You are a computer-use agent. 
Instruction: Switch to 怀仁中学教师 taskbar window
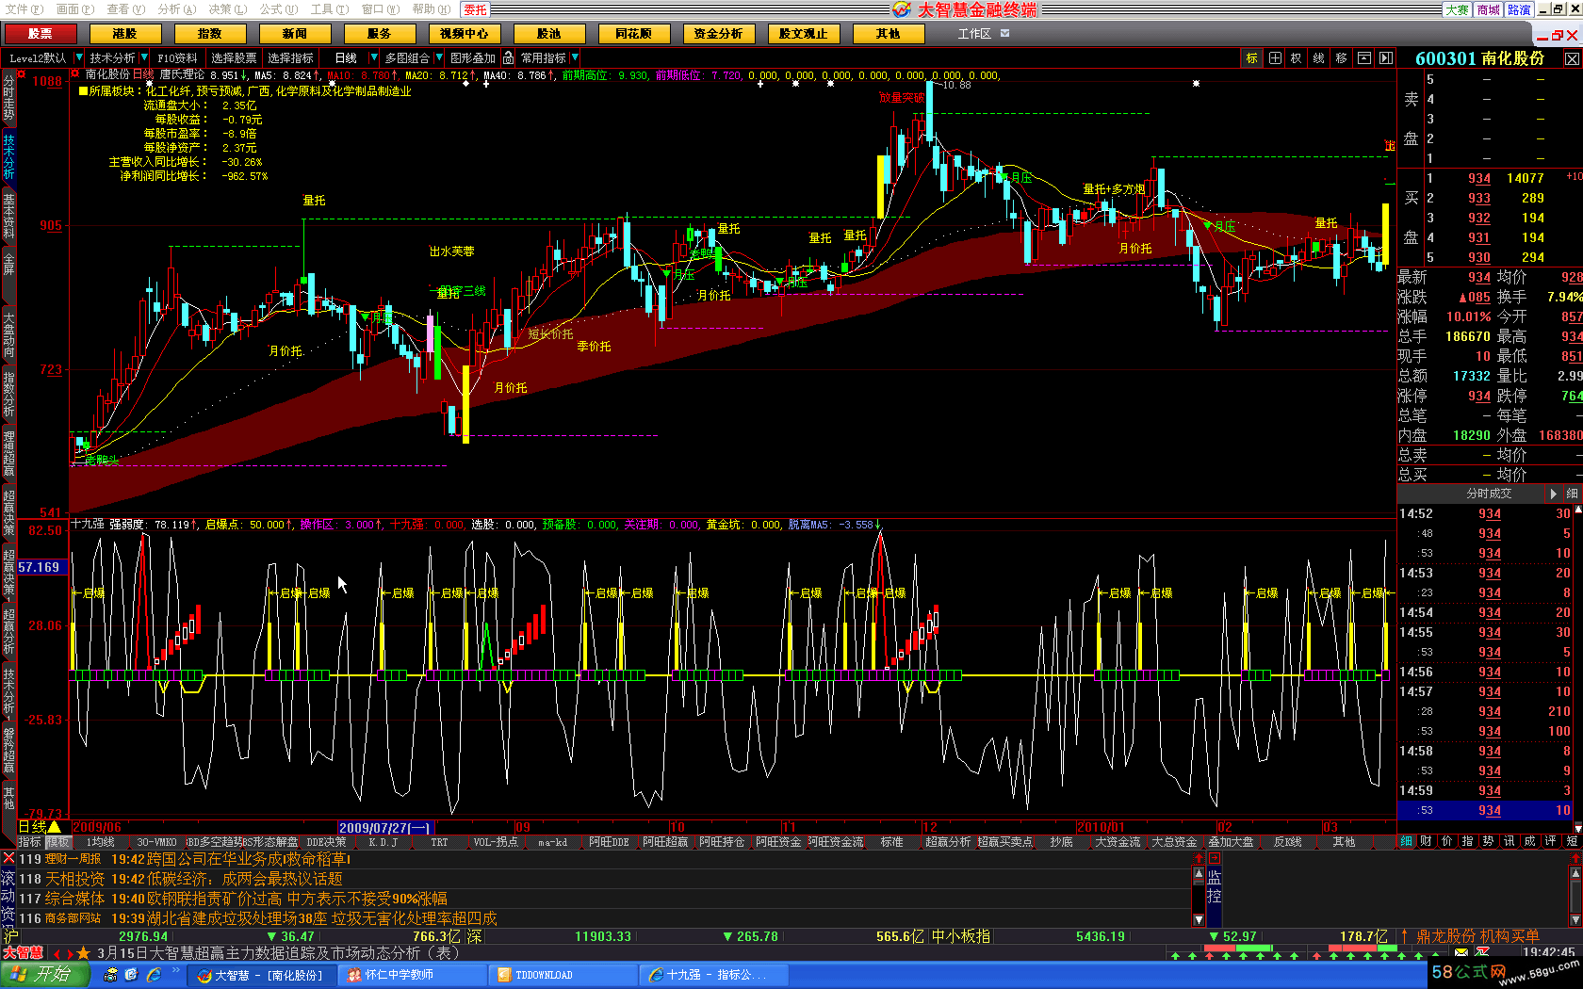click(x=412, y=975)
